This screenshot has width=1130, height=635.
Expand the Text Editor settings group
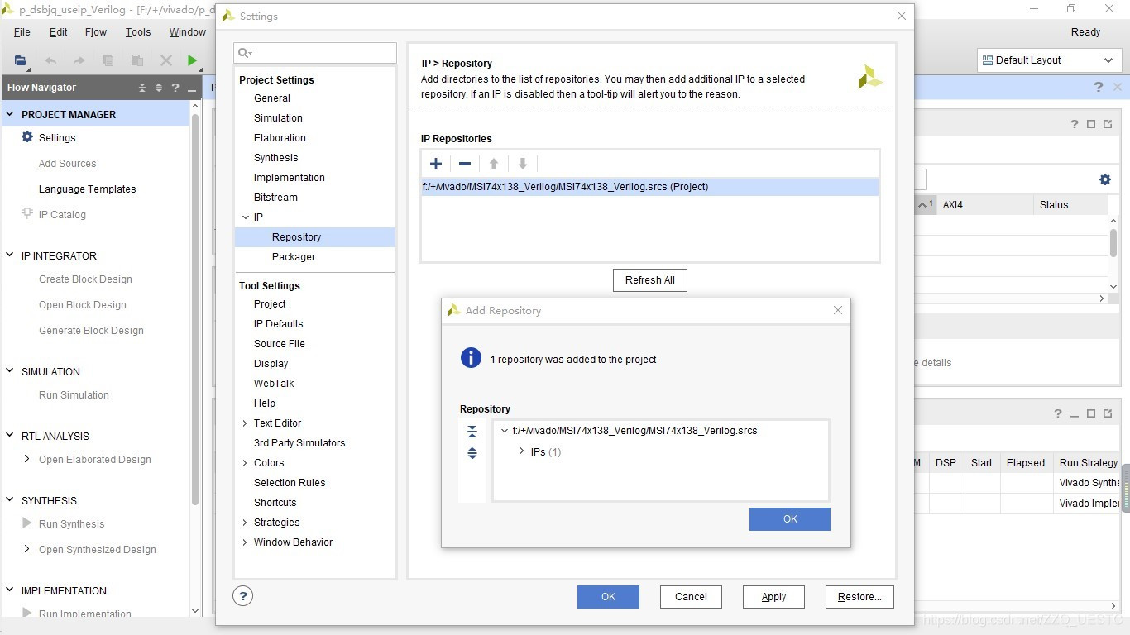point(245,423)
